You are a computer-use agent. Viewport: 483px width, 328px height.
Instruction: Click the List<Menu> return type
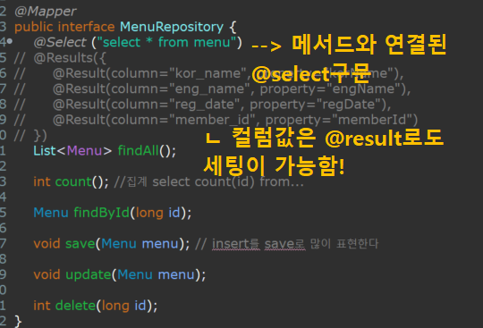click(x=72, y=151)
